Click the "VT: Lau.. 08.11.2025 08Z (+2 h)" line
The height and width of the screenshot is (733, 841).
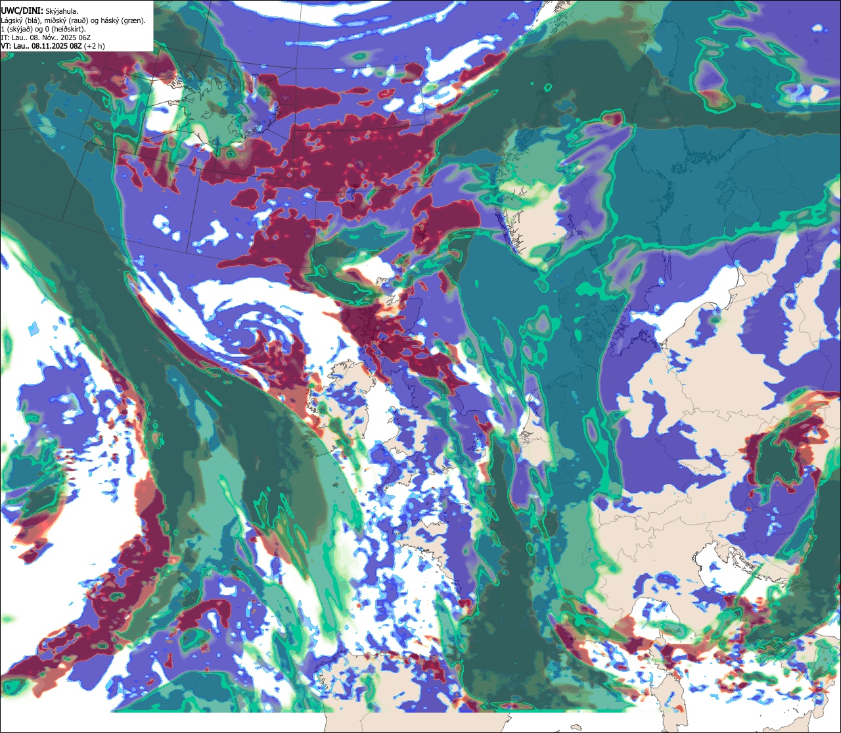[x=53, y=46]
